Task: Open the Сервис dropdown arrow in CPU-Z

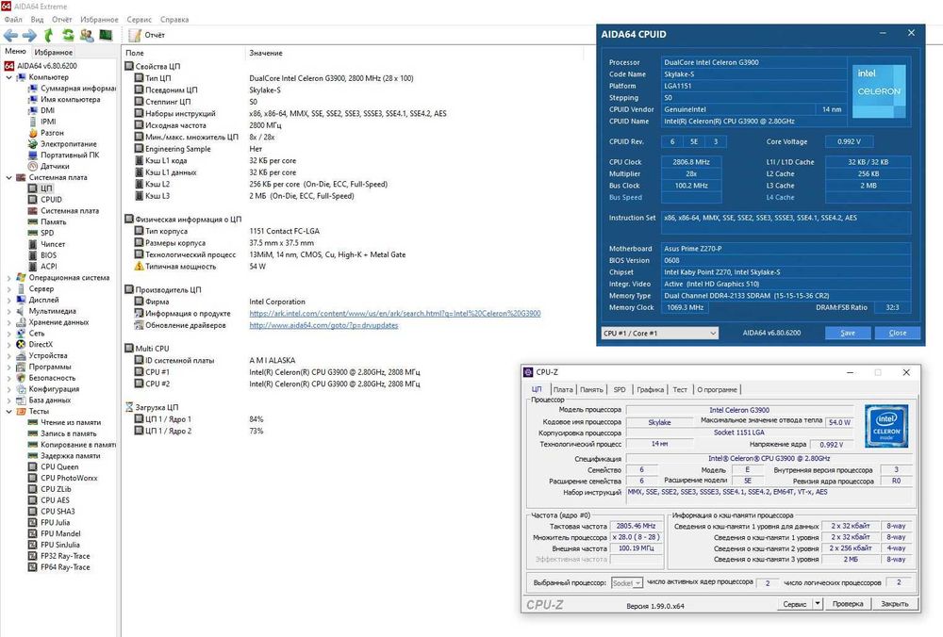Action: [818, 603]
